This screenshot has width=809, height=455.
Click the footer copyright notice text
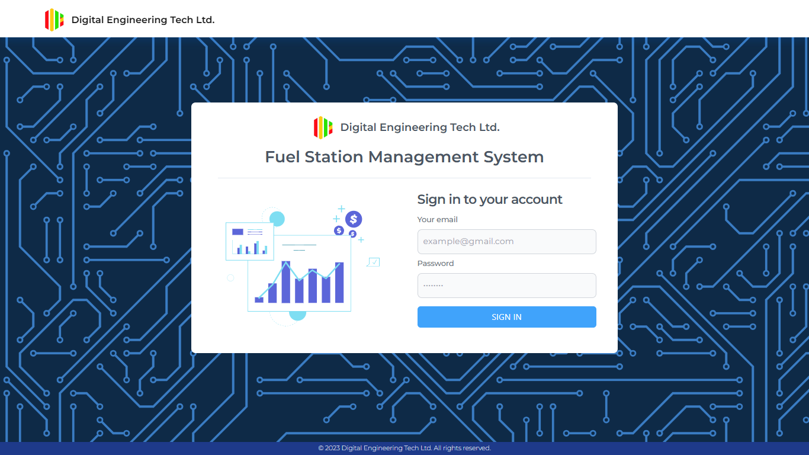[404, 448]
